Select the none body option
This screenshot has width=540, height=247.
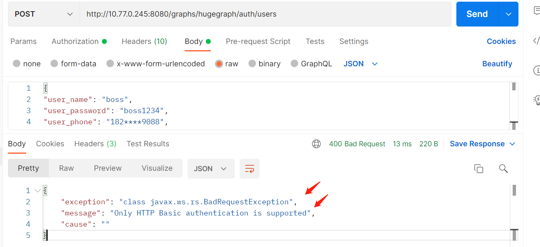pyautogui.click(x=16, y=63)
